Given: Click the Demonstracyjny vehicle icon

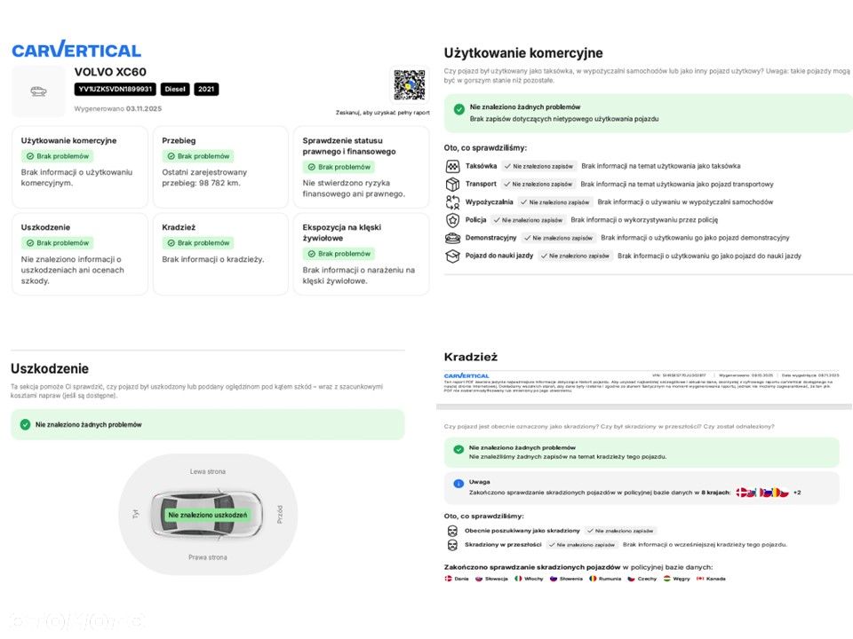Looking at the screenshot, I should (x=452, y=238).
